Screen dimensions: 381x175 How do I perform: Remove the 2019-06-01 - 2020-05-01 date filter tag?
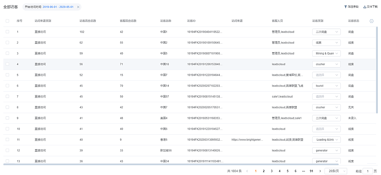pyautogui.click(x=78, y=7)
